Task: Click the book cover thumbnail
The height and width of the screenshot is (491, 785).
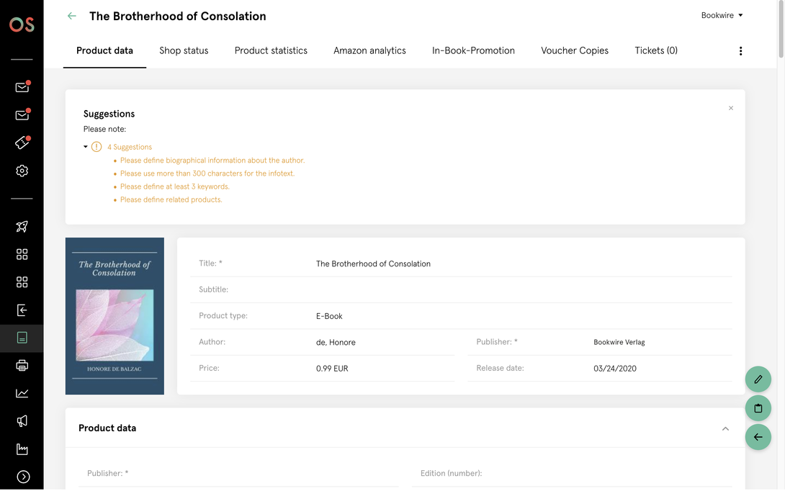Action: point(115,316)
